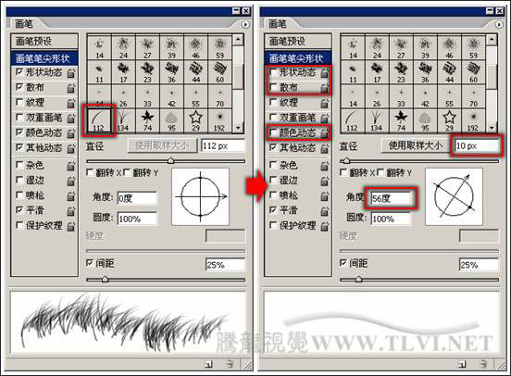Click delete brush trash icon at right panel bottom
Viewport: 511px width, 376px height.
483,364
